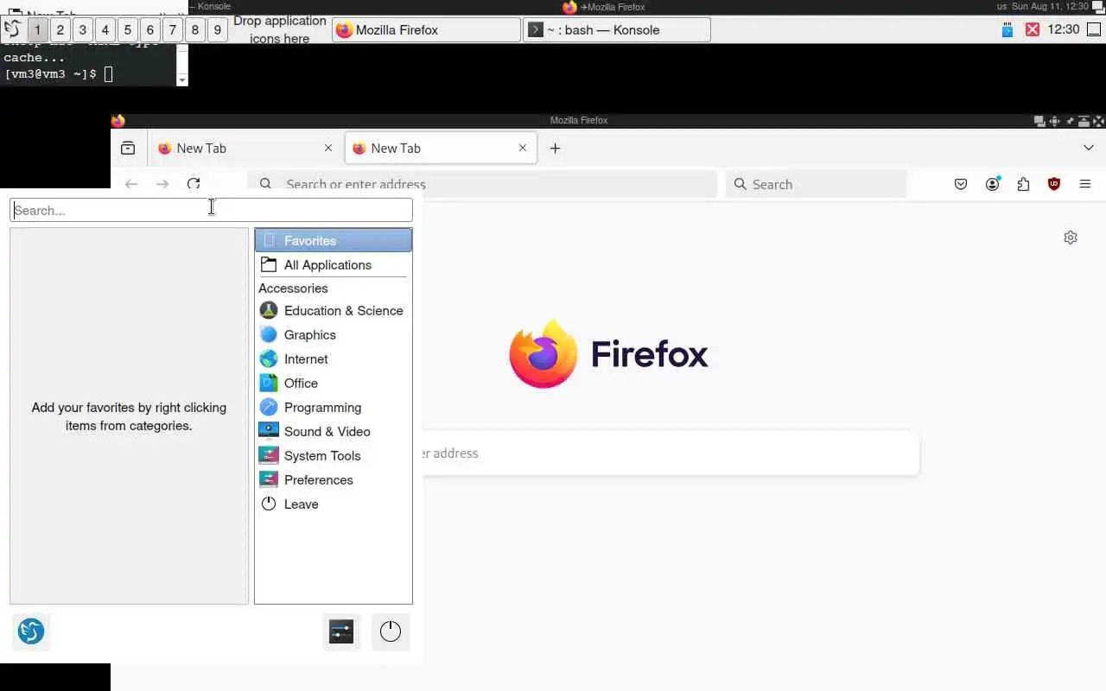Focus the application menu Search field

point(212,210)
